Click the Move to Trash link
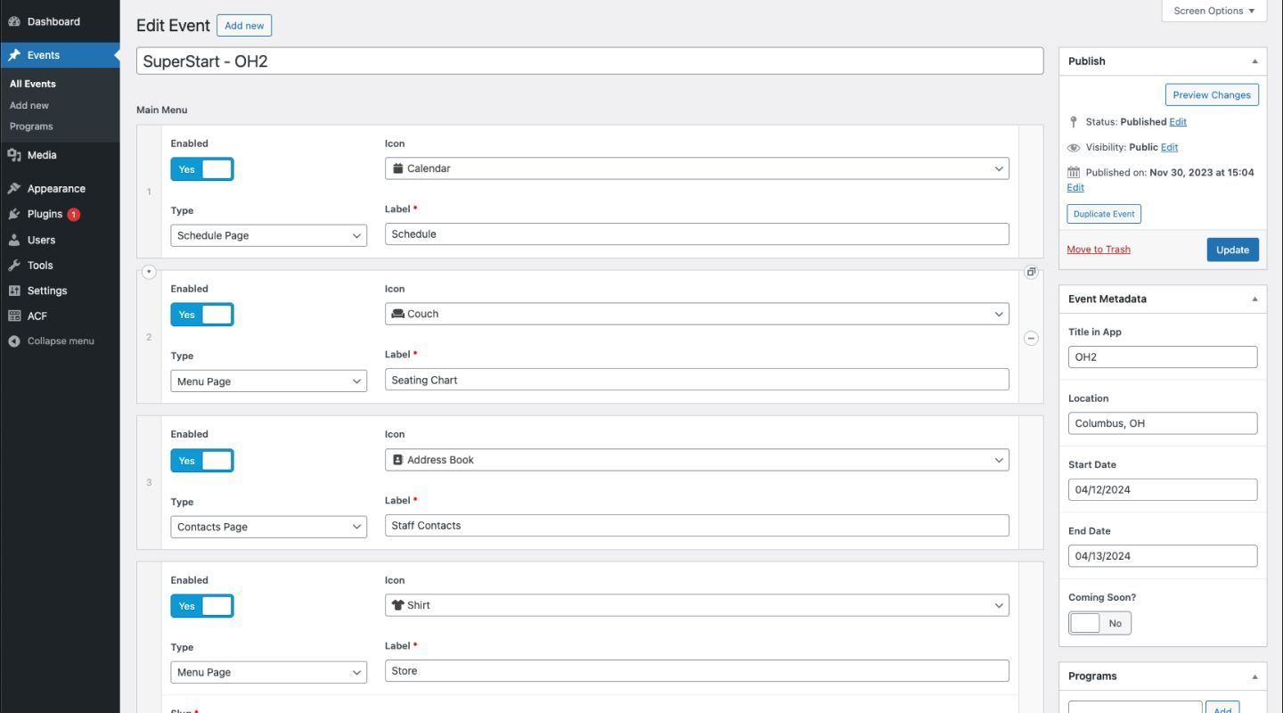This screenshot has height=713, width=1283. point(1098,249)
